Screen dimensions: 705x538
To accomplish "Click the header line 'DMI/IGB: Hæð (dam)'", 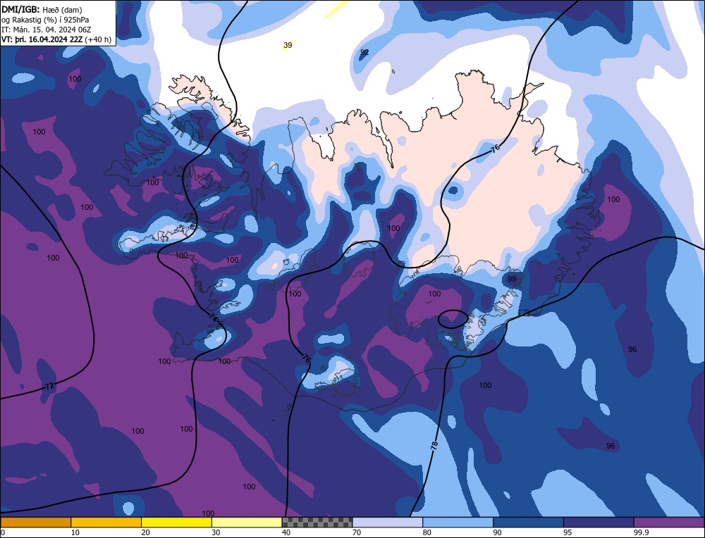I will tap(42, 9).
